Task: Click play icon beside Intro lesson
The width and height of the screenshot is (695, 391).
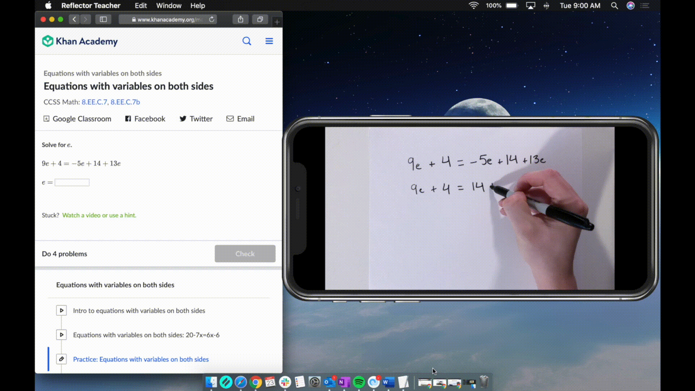Action: click(x=62, y=311)
